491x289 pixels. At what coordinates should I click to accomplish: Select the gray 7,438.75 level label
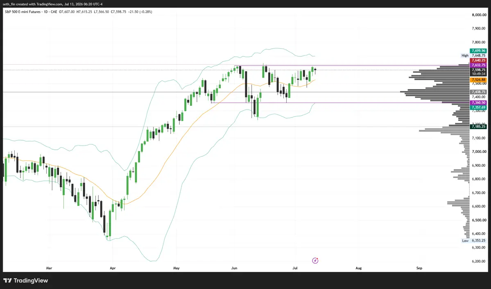478,92
